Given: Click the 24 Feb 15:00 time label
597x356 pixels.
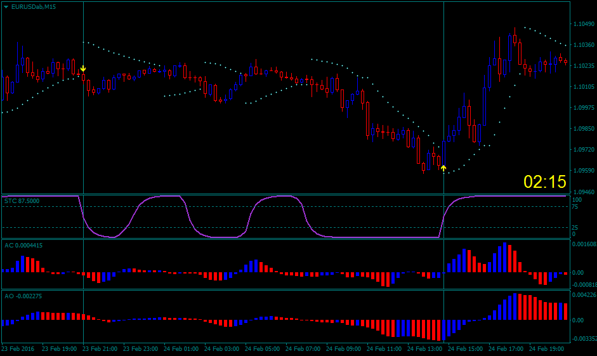Looking at the screenshot, I should (465, 348).
